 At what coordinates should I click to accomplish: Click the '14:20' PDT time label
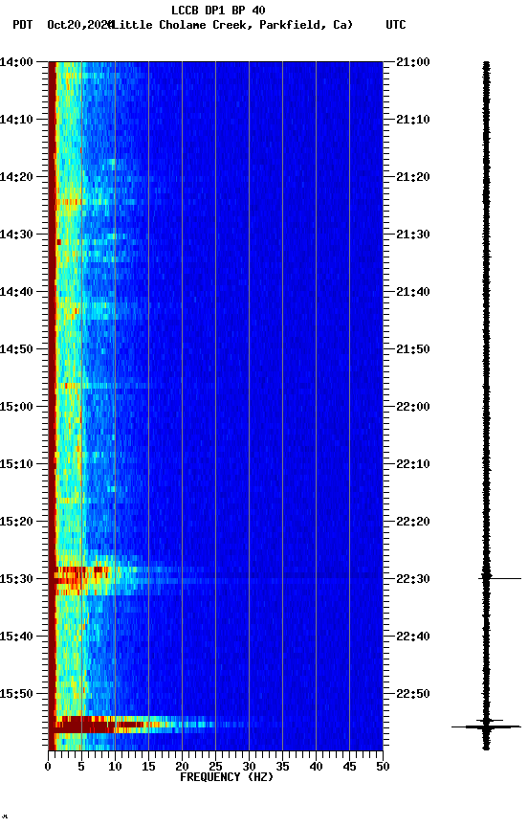(16, 177)
